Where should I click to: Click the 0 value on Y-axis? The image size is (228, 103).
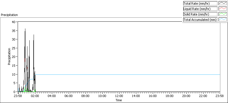[15, 92]
